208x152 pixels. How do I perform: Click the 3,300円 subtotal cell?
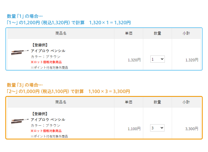click(191, 129)
